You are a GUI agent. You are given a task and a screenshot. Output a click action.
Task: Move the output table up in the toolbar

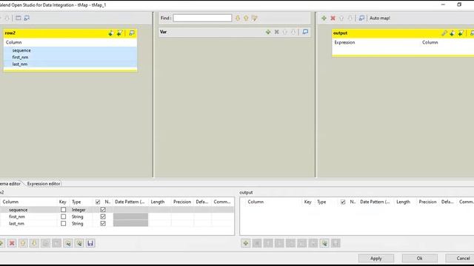coord(341,18)
